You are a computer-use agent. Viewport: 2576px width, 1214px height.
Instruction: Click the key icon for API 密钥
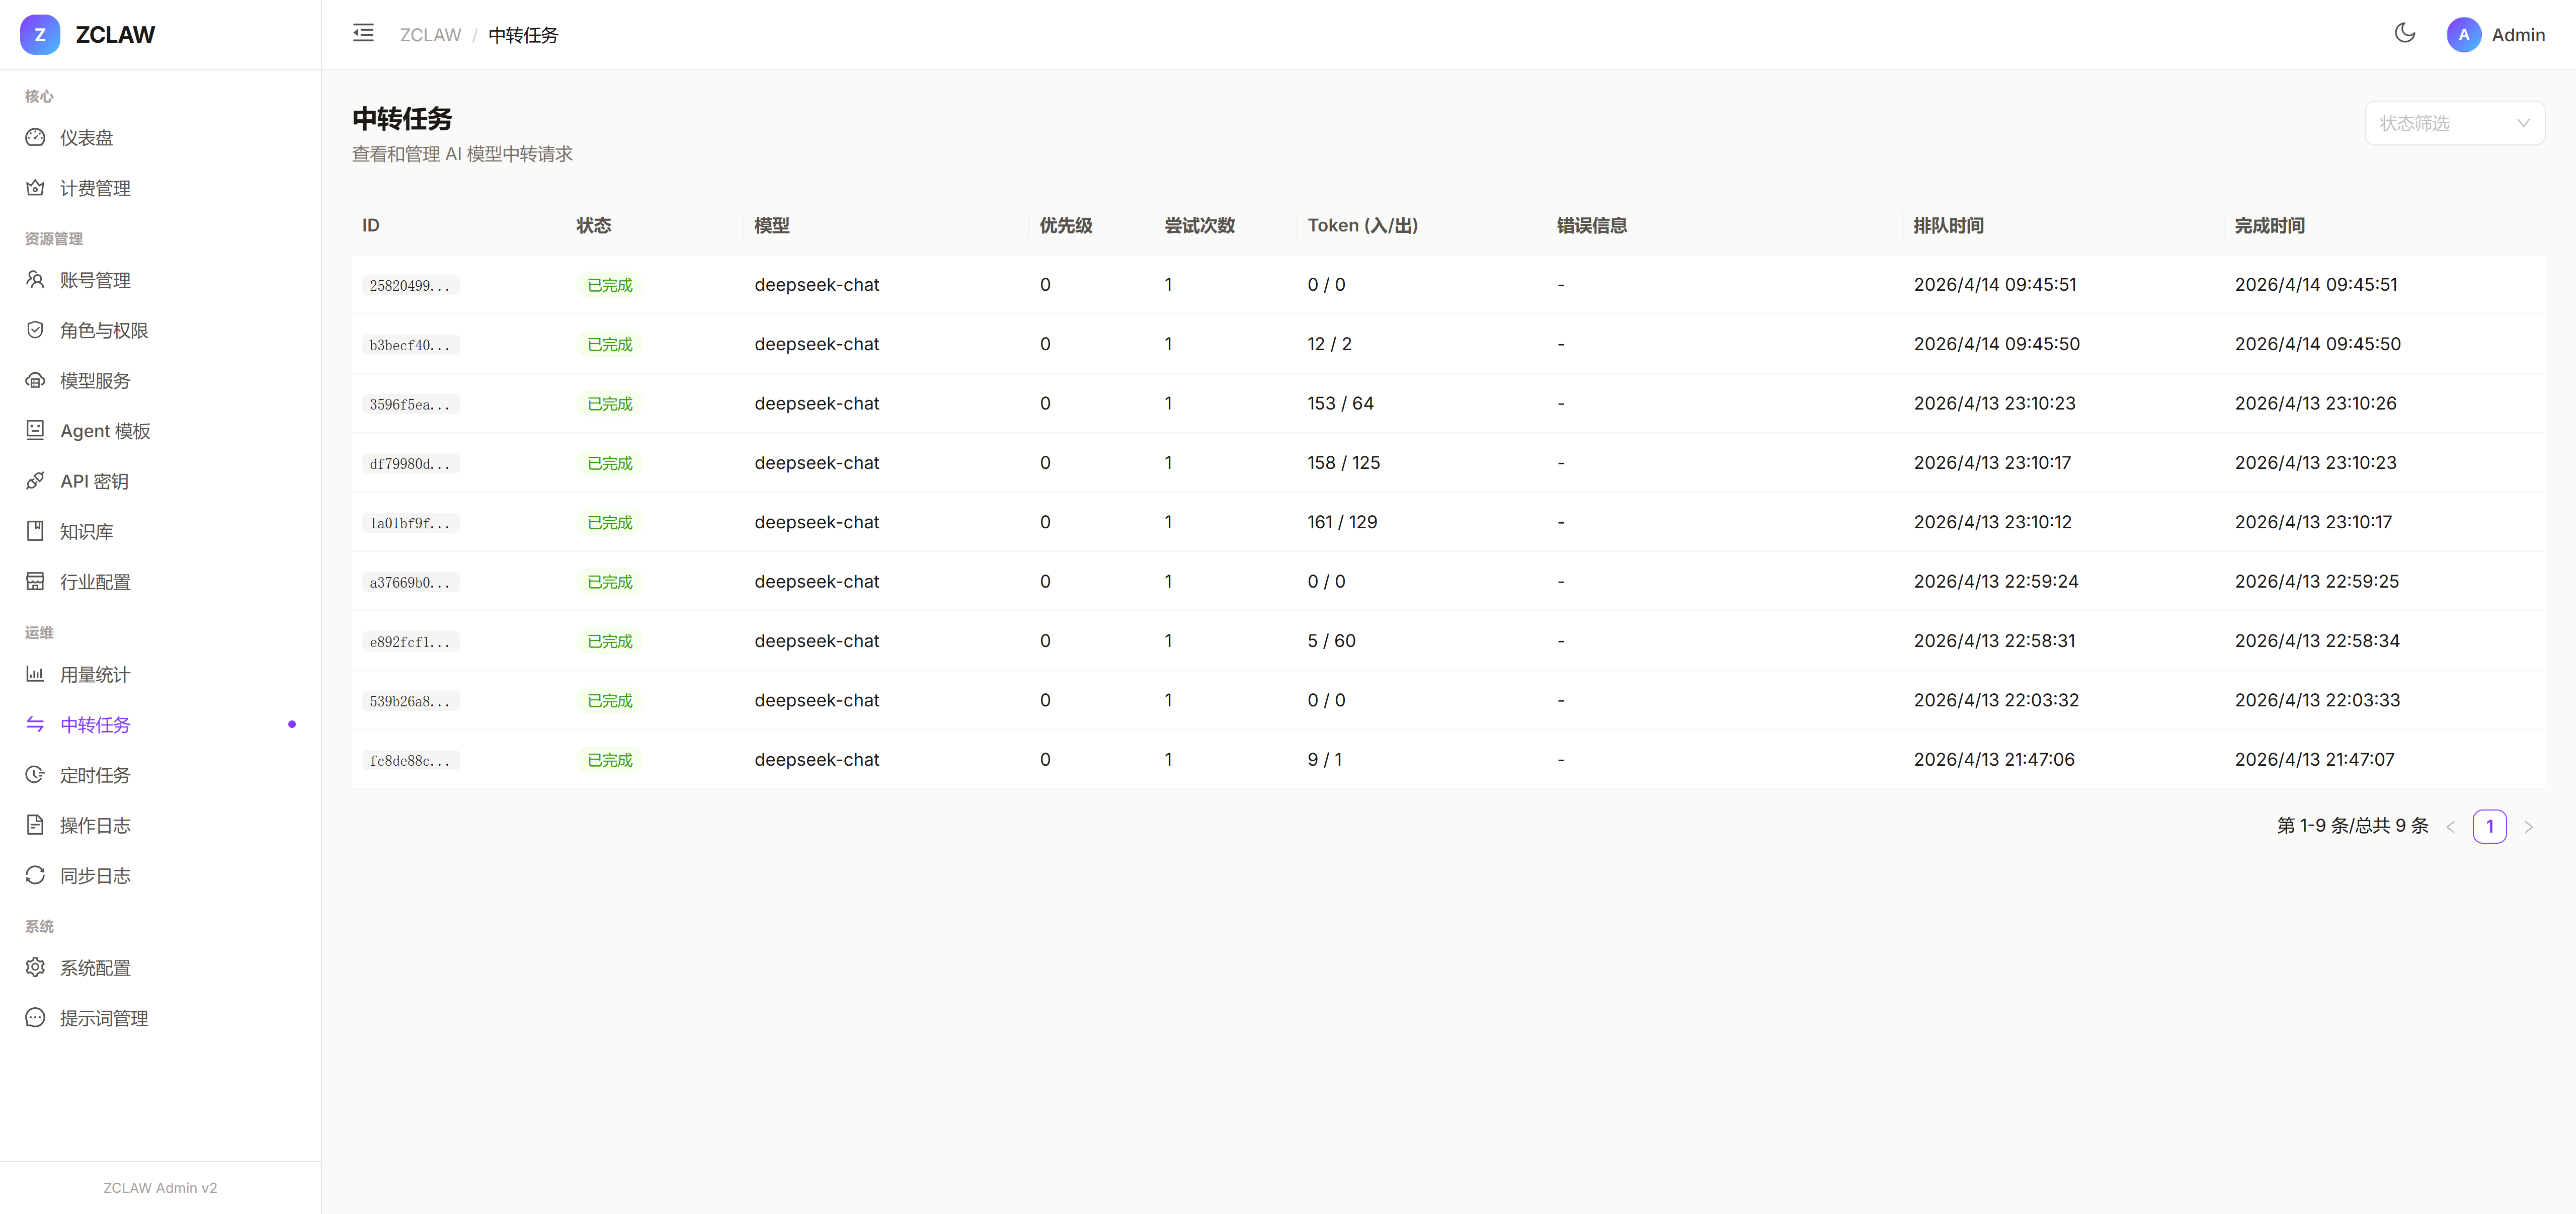pos(35,481)
